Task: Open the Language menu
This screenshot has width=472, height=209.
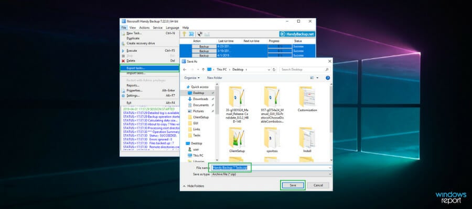Action: tap(172, 28)
